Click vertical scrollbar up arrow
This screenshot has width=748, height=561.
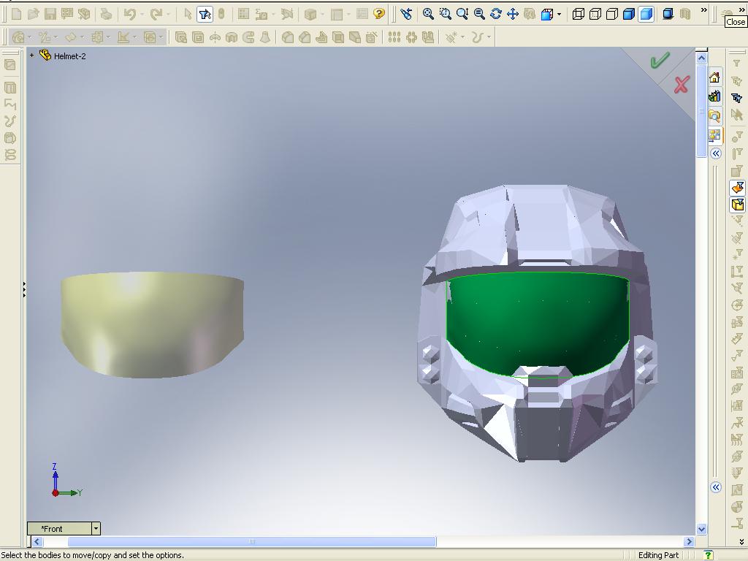click(x=701, y=58)
